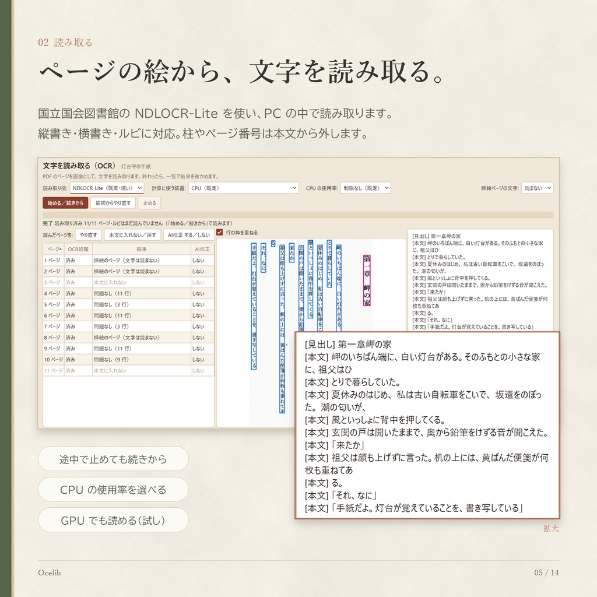This screenshot has width=597, height=597.
Task: Select the 5 ページ row
Action: 129,304
